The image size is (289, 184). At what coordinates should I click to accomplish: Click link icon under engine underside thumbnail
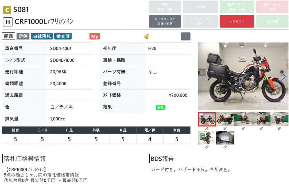(225, 147)
